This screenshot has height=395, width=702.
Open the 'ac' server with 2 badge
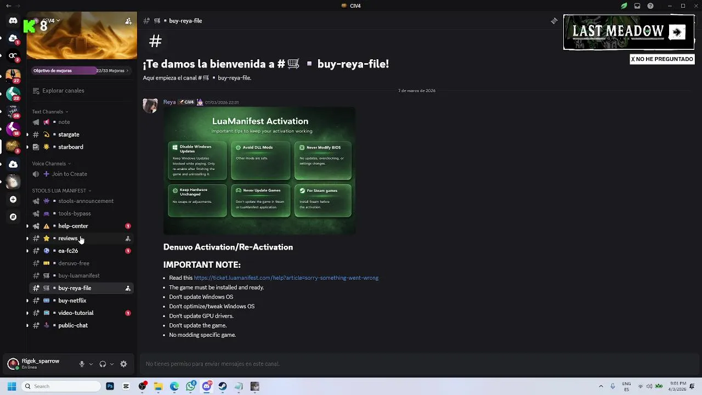pos(13,57)
